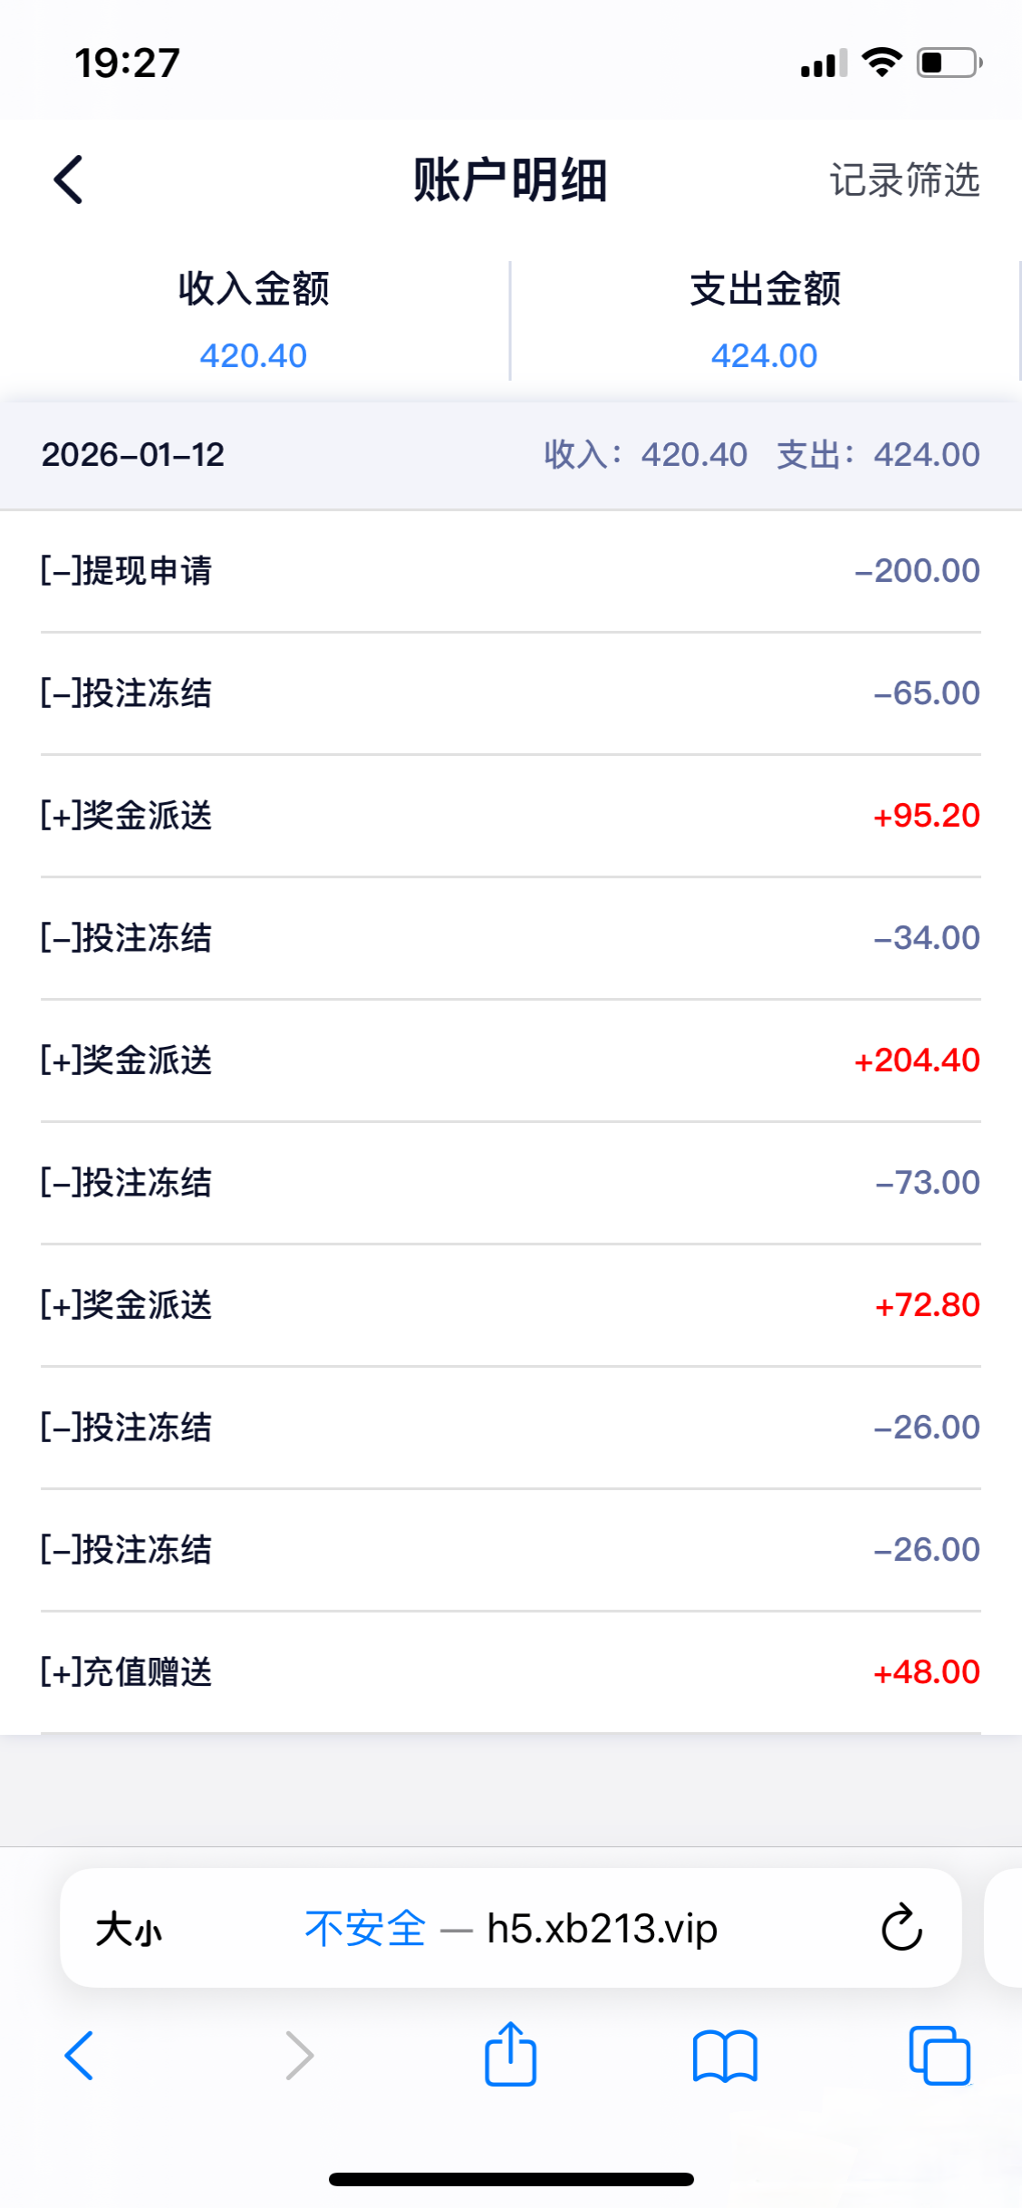Tap the Safari share icon
1022x2208 pixels.
(510, 2055)
